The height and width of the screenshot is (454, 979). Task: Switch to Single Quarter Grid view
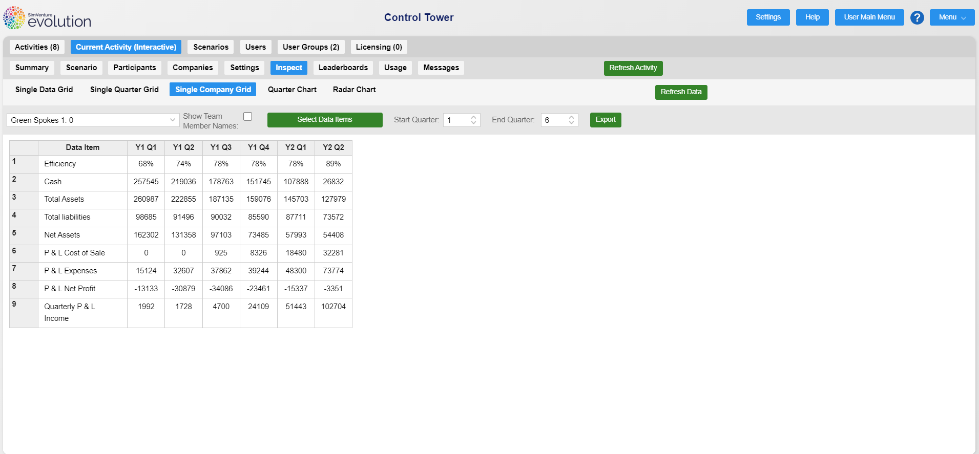click(124, 90)
